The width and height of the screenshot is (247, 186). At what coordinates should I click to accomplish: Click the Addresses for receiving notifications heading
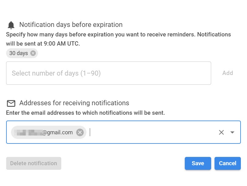click(x=74, y=103)
